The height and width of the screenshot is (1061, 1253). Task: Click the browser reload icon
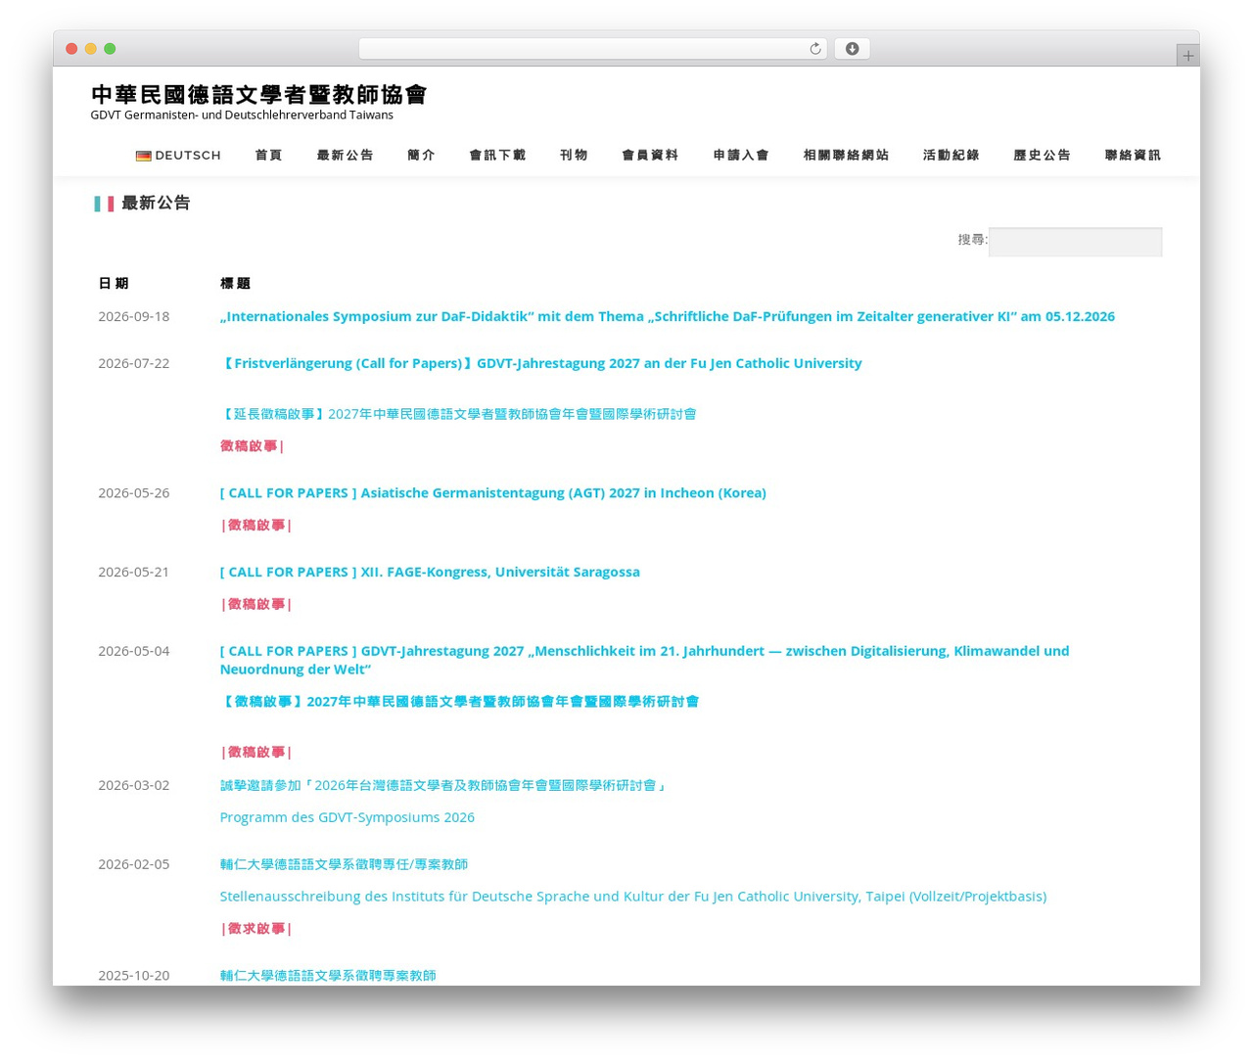coord(814,49)
